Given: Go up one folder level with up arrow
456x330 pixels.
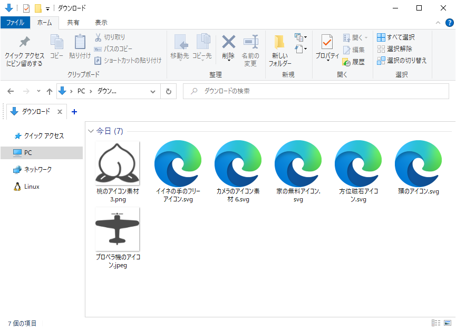Looking at the screenshot, I should pos(50,91).
